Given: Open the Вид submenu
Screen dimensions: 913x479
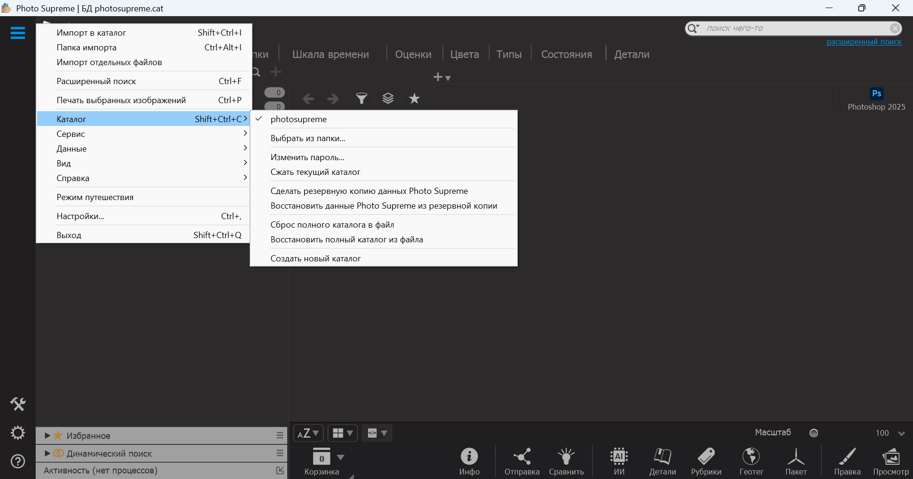Looking at the screenshot, I should coord(143,163).
